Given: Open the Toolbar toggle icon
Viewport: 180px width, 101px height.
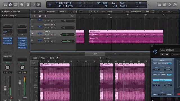Looking at the screenshot, I should point(15,5).
